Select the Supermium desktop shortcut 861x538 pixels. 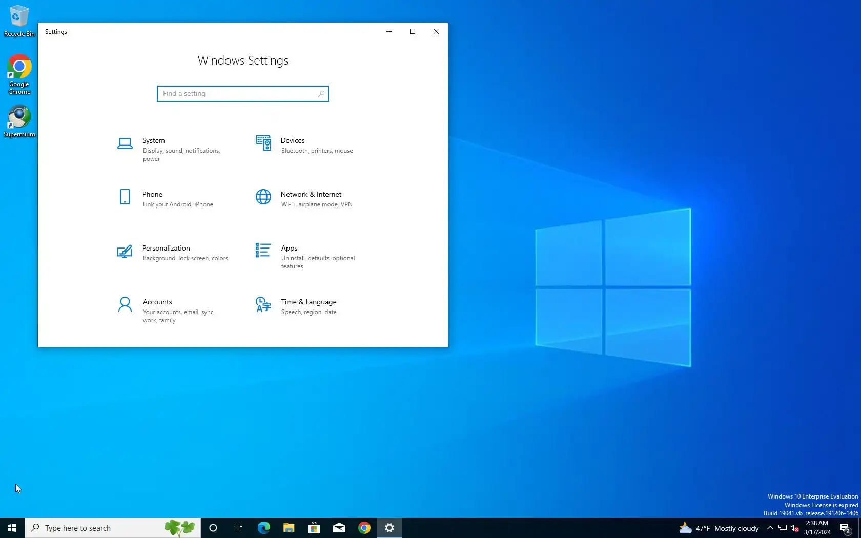(19, 121)
